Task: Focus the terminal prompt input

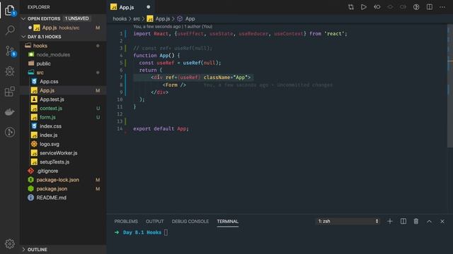Action: pos(166,232)
